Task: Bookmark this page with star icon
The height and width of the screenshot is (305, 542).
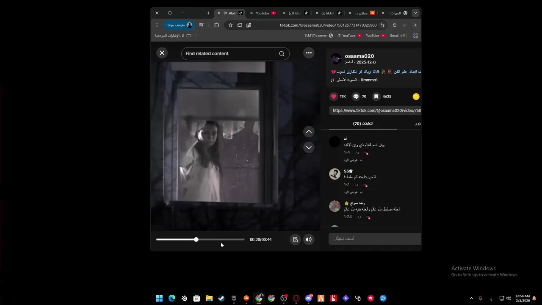Action: pos(230,25)
